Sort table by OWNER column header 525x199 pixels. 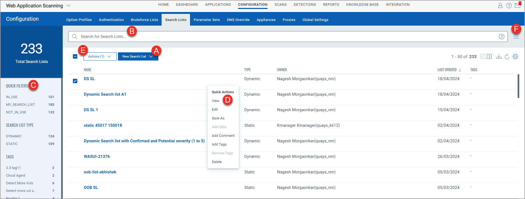click(282, 70)
